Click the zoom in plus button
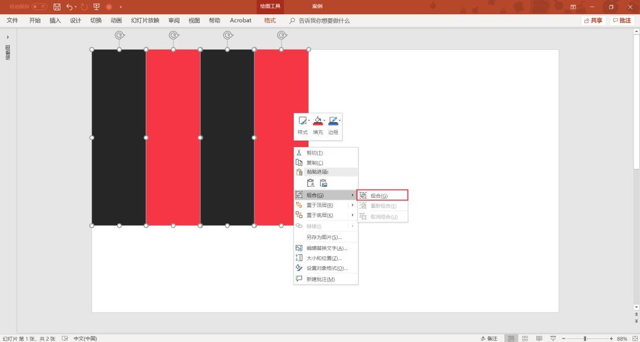Image resolution: width=640 pixels, height=342 pixels. (x=611, y=338)
